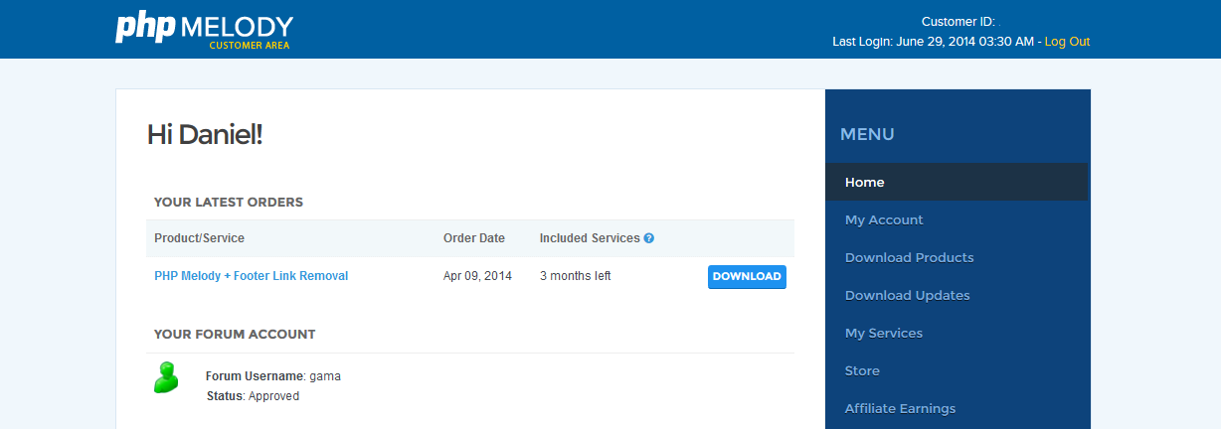The image size is (1221, 429).
Task: Click the Included Services help icon
Action: point(649,238)
